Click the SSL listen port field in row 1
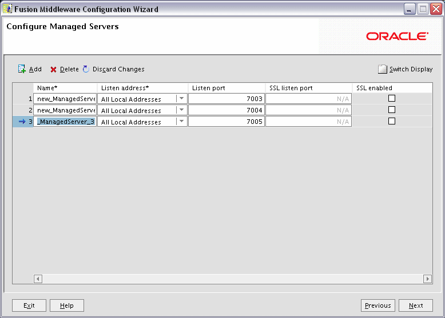 point(308,99)
